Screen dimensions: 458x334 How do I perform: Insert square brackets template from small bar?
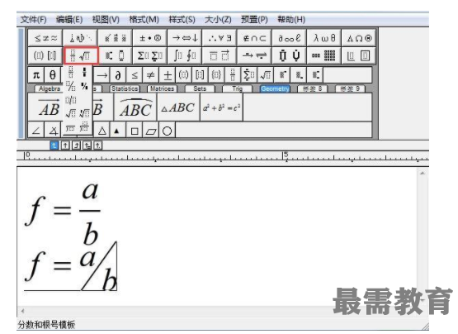pos(200,75)
